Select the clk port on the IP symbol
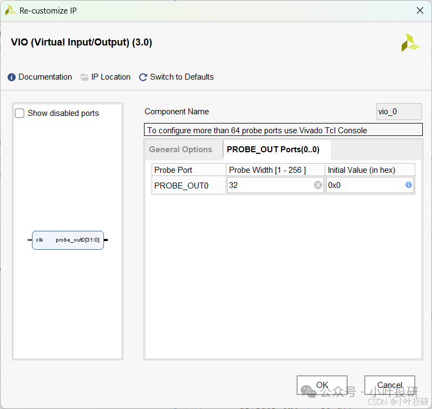 coord(40,240)
